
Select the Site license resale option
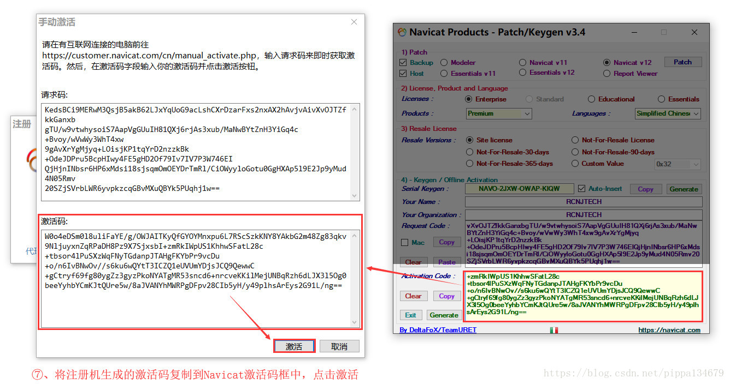[469, 140]
